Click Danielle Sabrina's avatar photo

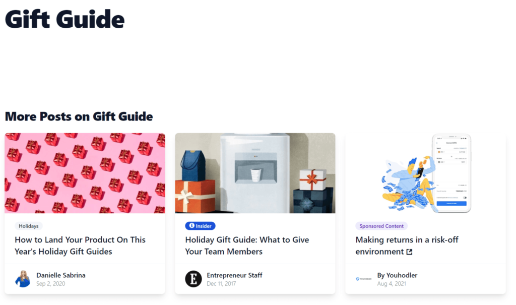coord(23,279)
